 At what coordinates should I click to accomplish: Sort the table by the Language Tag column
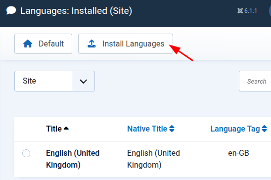point(239,129)
